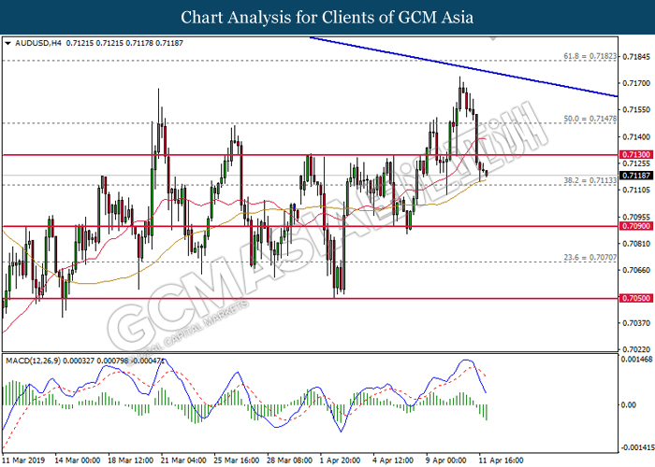The image size is (655, 467).
Task: Click the 0.001468 MACD scale value
Action: (636, 359)
